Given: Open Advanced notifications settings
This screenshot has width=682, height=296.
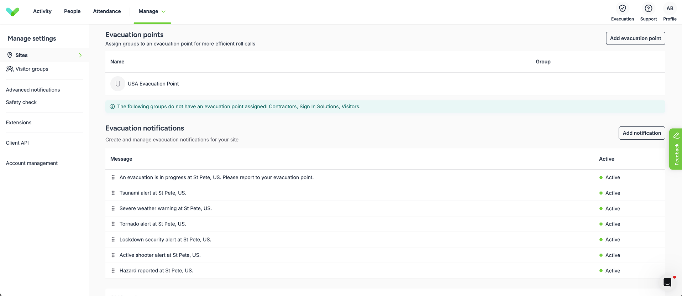Looking at the screenshot, I should click(33, 90).
